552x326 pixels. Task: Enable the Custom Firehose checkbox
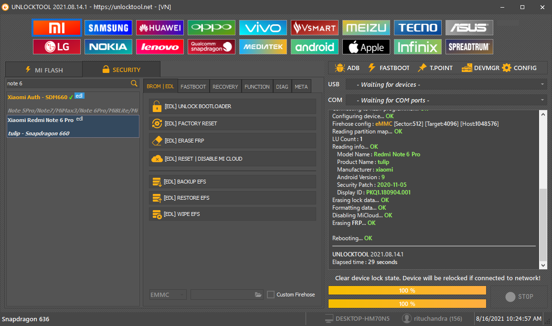(271, 295)
